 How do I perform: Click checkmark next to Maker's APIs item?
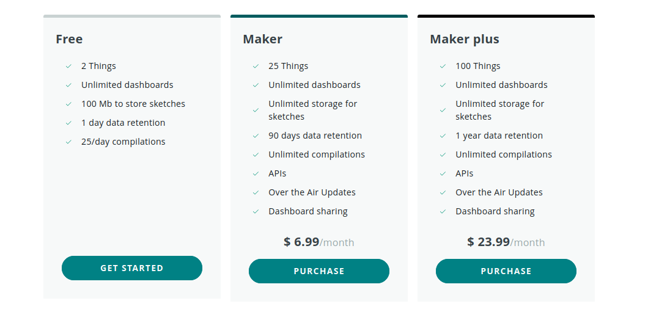click(256, 174)
